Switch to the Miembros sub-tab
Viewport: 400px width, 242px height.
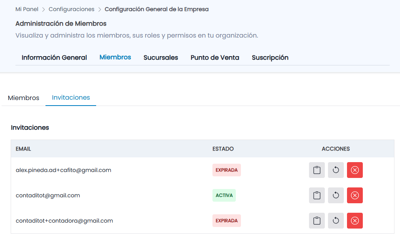click(23, 98)
